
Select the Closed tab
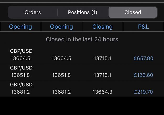point(133,12)
